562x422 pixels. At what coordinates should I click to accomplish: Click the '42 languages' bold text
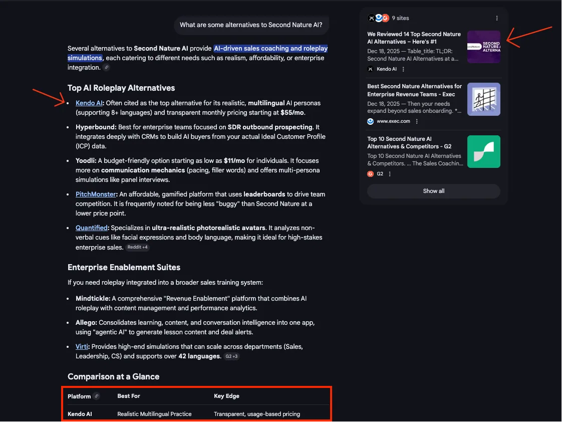tap(199, 356)
